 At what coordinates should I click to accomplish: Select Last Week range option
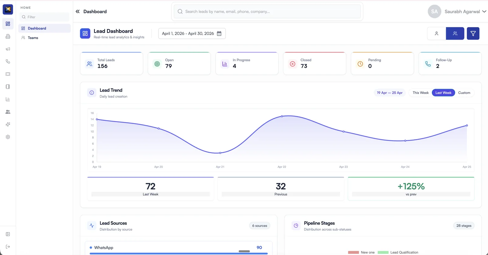pyautogui.click(x=443, y=93)
